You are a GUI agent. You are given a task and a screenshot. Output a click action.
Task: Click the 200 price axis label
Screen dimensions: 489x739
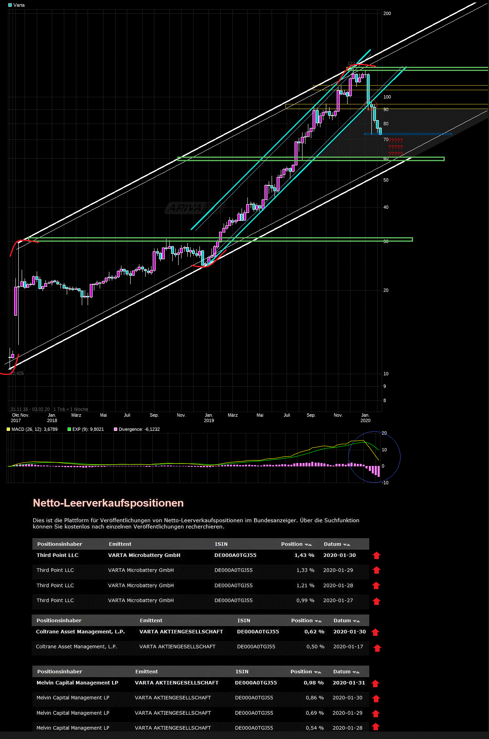click(387, 13)
